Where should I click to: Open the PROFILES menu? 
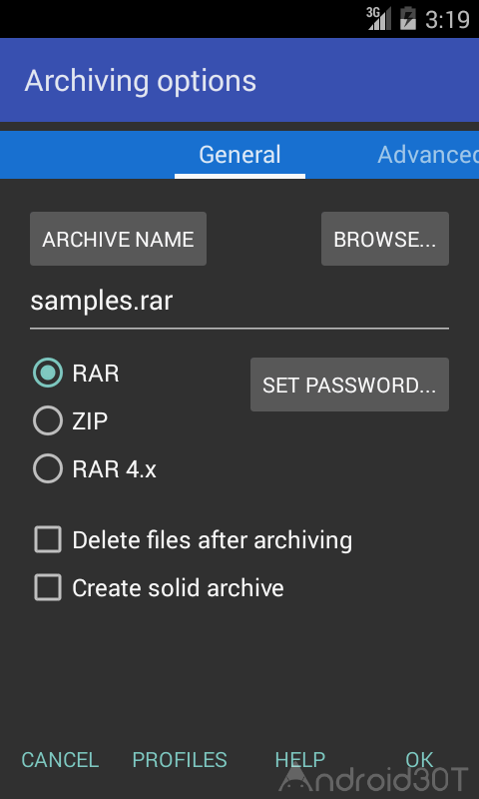coord(180,760)
